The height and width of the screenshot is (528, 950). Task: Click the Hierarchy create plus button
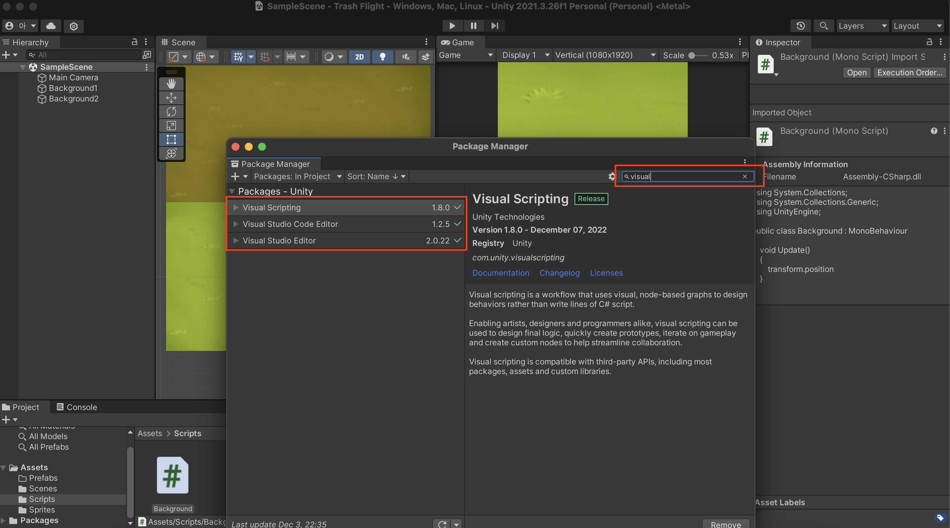coord(6,55)
